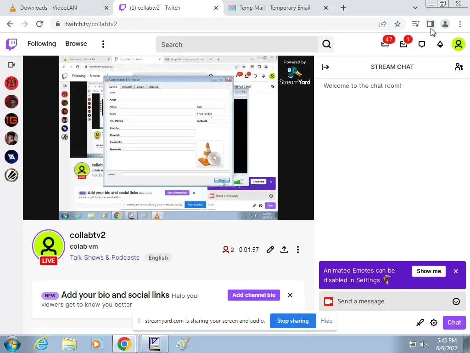Screen dimensions: 470x353
Task: Close the collabtv2 - Twitch tab
Action: point(216,8)
